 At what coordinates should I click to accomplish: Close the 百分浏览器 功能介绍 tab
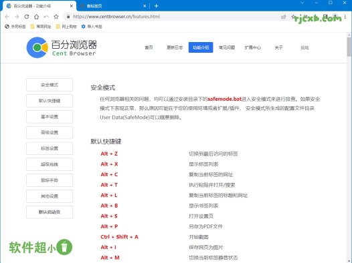72,6
